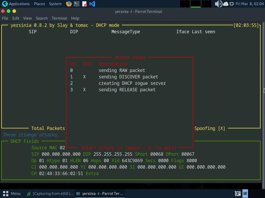Launch Visual Studio Code from the panel
The width and height of the screenshot is (265, 198).
pos(92,4)
